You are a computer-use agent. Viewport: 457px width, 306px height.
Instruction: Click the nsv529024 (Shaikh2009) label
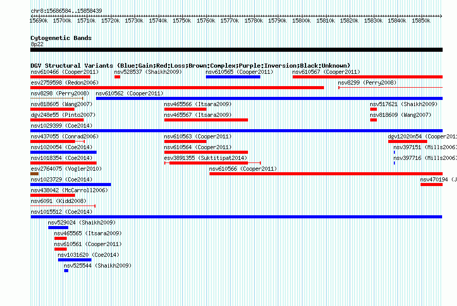[82, 222]
